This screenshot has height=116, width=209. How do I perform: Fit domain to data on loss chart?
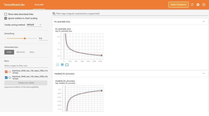(67, 65)
